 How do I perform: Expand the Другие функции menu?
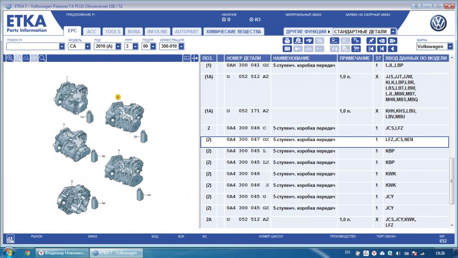pyautogui.click(x=308, y=32)
